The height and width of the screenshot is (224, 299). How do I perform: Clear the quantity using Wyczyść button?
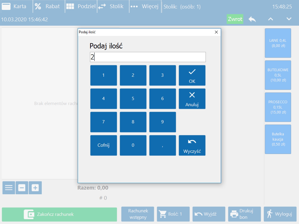pyautogui.click(x=192, y=145)
